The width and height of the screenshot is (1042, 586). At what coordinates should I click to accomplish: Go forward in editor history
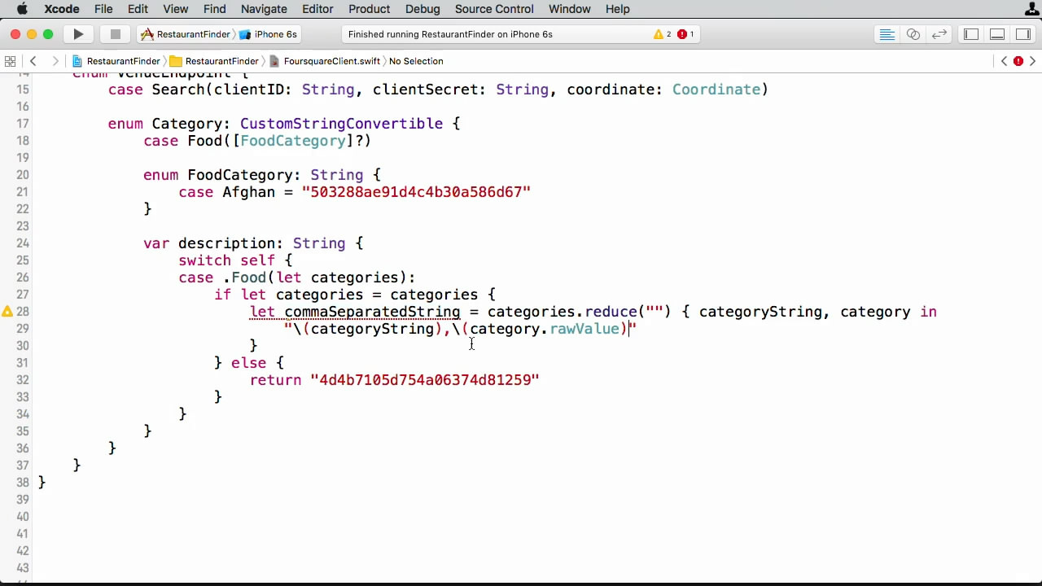click(x=55, y=61)
